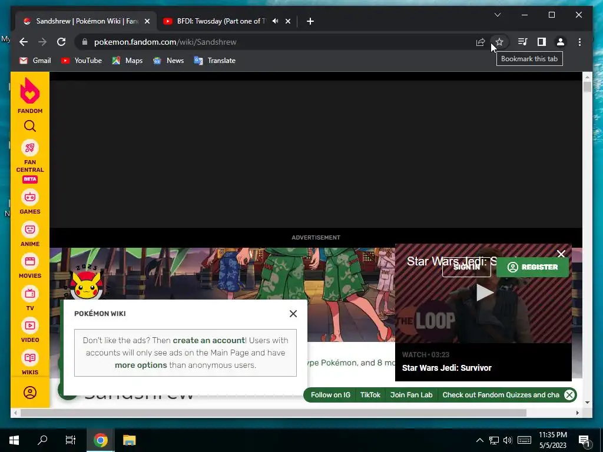Image resolution: width=603 pixels, height=452 pixels.
Task: Open the sidebar user profile icon
Action: coord(30,393)
